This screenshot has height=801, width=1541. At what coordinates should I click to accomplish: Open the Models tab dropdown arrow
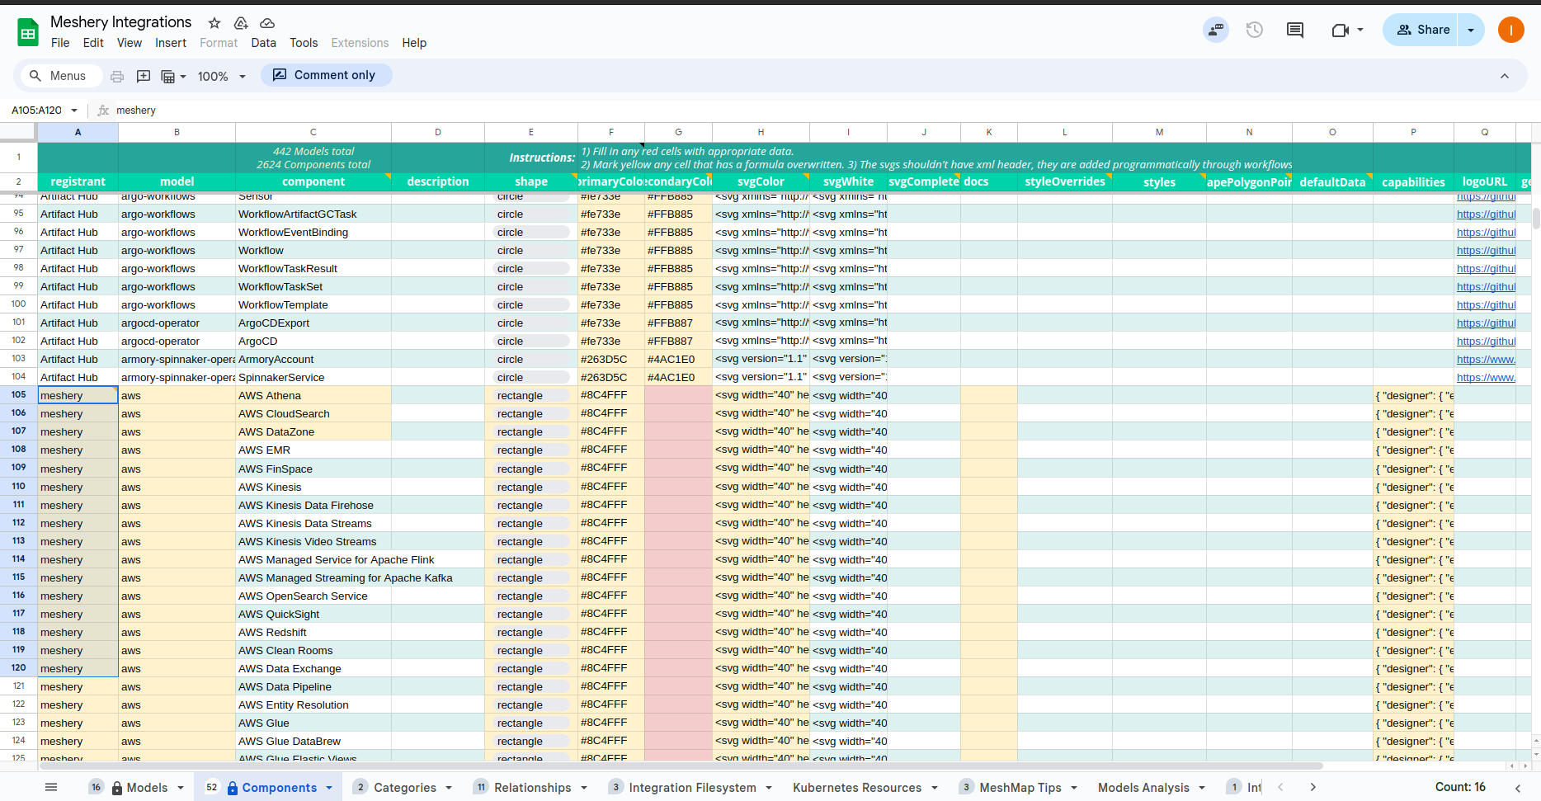pyautogui.click(x=181, y=788)
